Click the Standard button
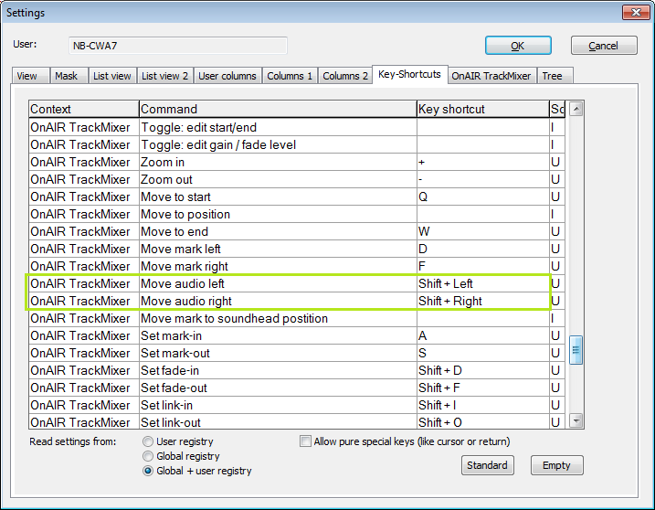Screen dimensions: 655x510 click(x=487, y=465)
